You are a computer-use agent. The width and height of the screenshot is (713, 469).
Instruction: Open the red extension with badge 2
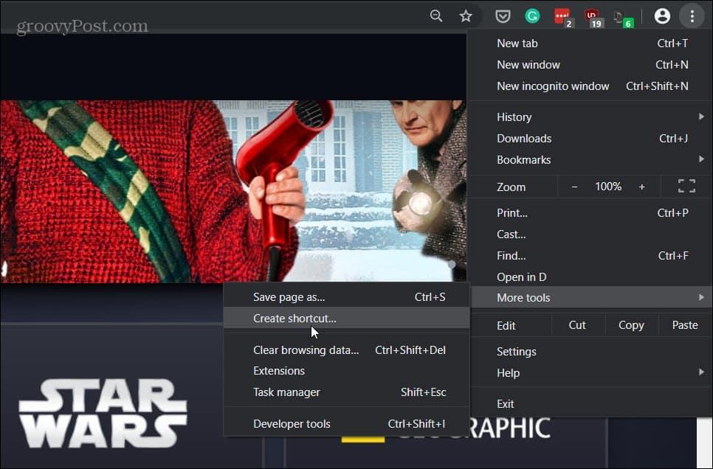[563, 17]
